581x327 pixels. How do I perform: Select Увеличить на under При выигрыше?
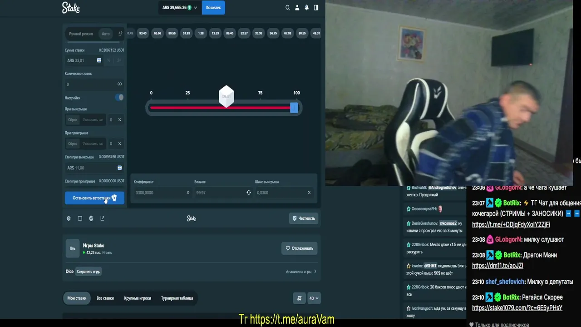(93, 120)
